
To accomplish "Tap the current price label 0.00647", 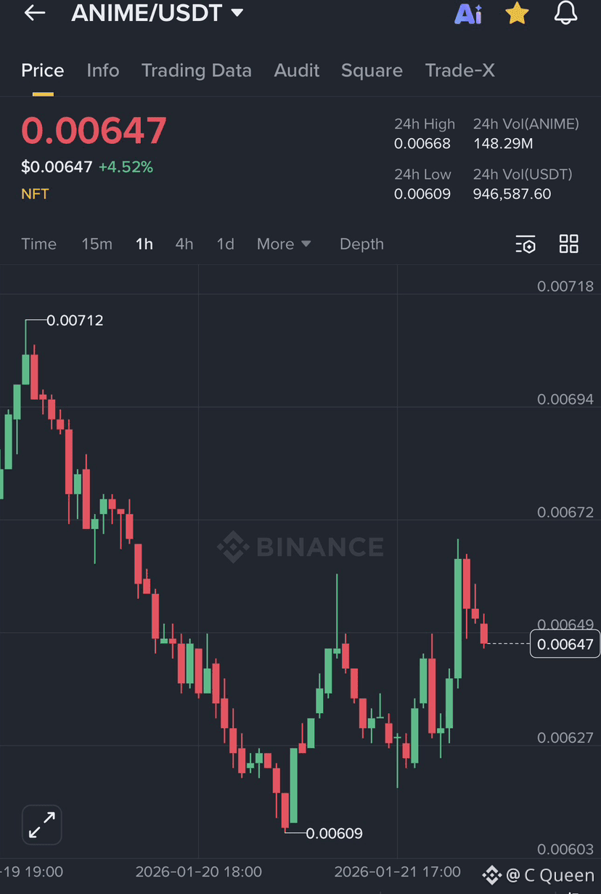I will click(x=565, y=644).
